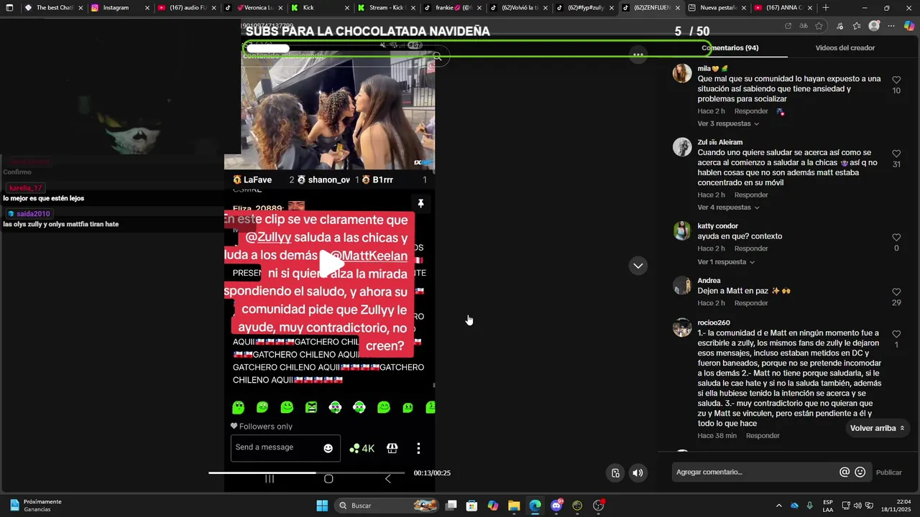
Task: Go to the next video arrow
Action: click(x=638, y=266)
